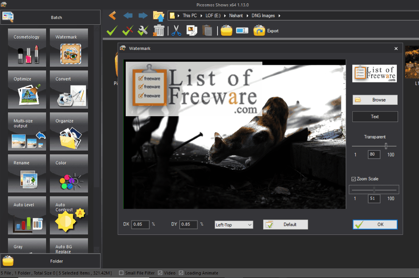This screenshot has height=278, width=419.
Task: Click the Transparent value field showing 80
Action: click(374, 154)
